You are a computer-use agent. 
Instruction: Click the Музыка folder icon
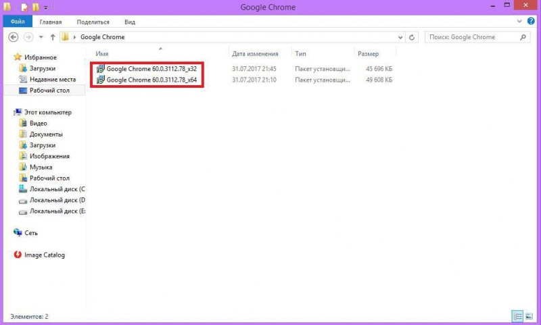tap(23, 167)
